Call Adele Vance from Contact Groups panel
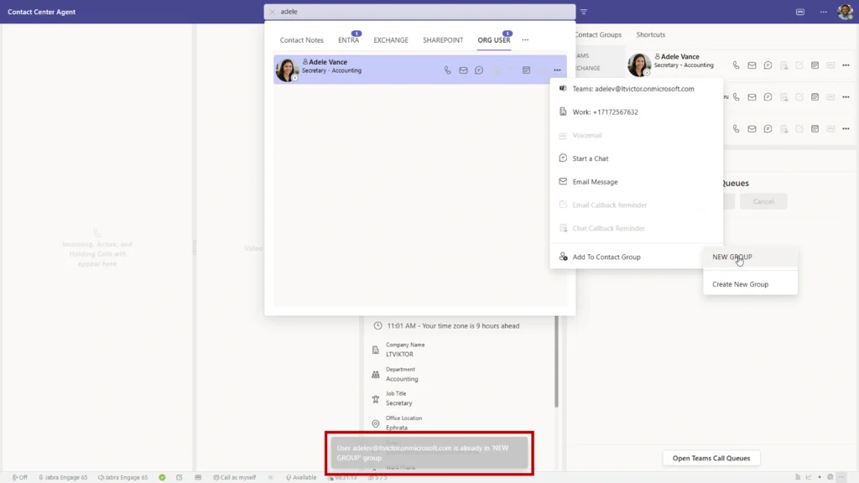Image resolution: width=859 pixels, height=483 pixels. (x=737, y=65)
